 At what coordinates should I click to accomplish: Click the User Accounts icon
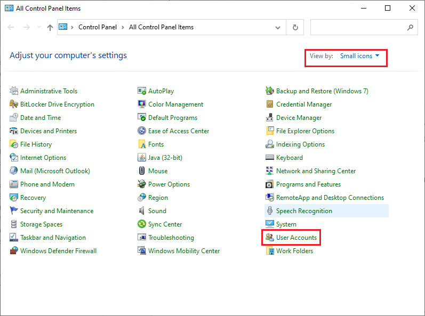(270, 238)
